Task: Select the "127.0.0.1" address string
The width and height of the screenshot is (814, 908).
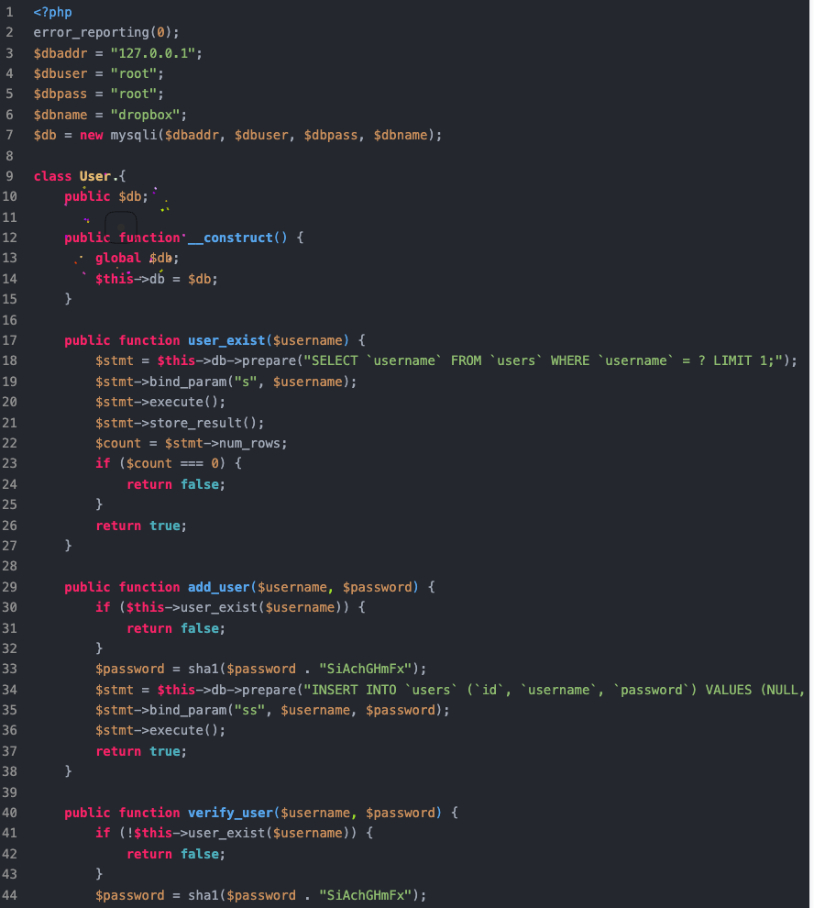Action: 153,53
